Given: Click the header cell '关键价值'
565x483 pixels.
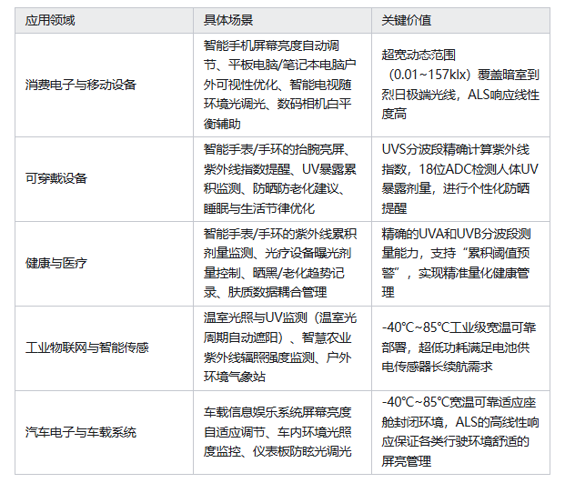Looking at the screenshot, I should (461, 21).
